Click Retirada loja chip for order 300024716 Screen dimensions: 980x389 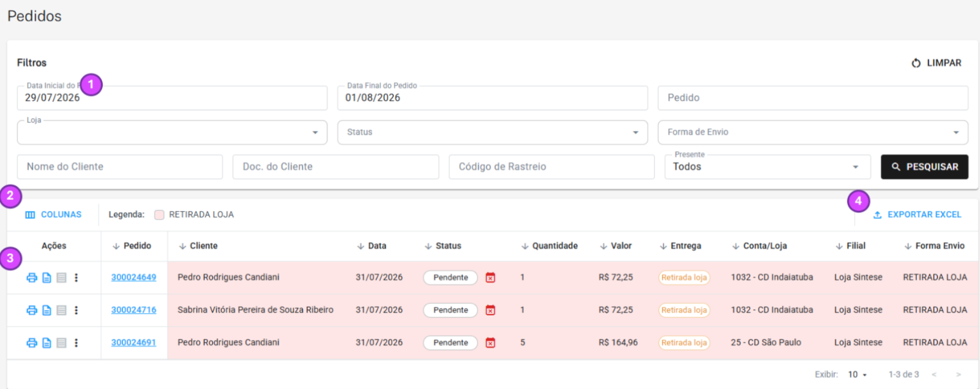(684, 310)
